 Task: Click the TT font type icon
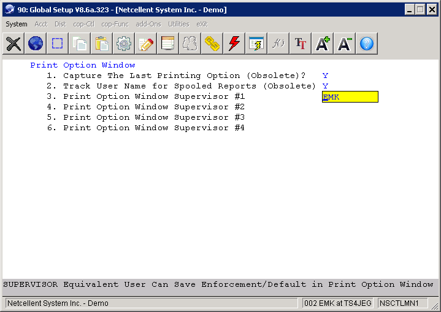(300, 44)
